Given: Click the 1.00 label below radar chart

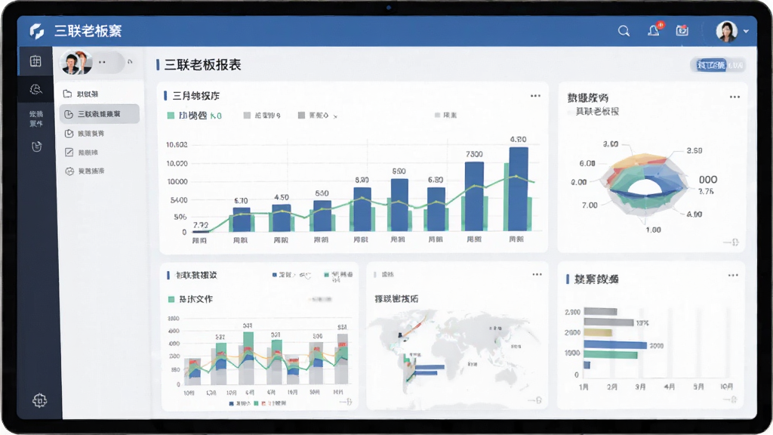Looking at the screenshot, I should point(653,230).
